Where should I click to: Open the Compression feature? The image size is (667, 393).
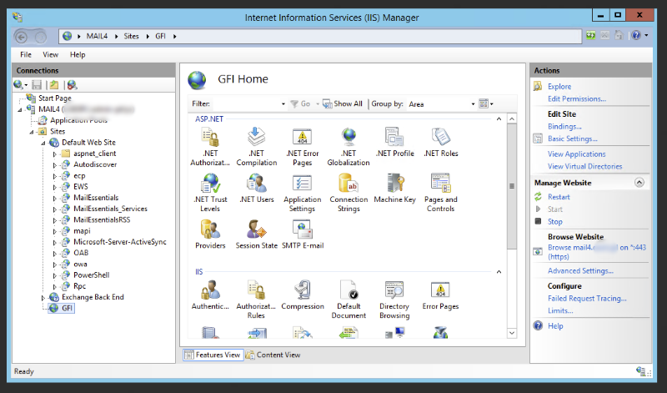303,295
